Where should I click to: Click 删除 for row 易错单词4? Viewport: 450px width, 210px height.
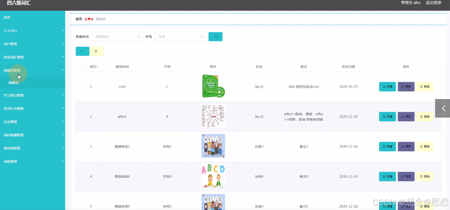pyautogui.click(x=424, y=177)
